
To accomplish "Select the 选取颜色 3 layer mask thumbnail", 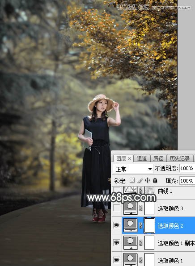I will click(149, 208).
